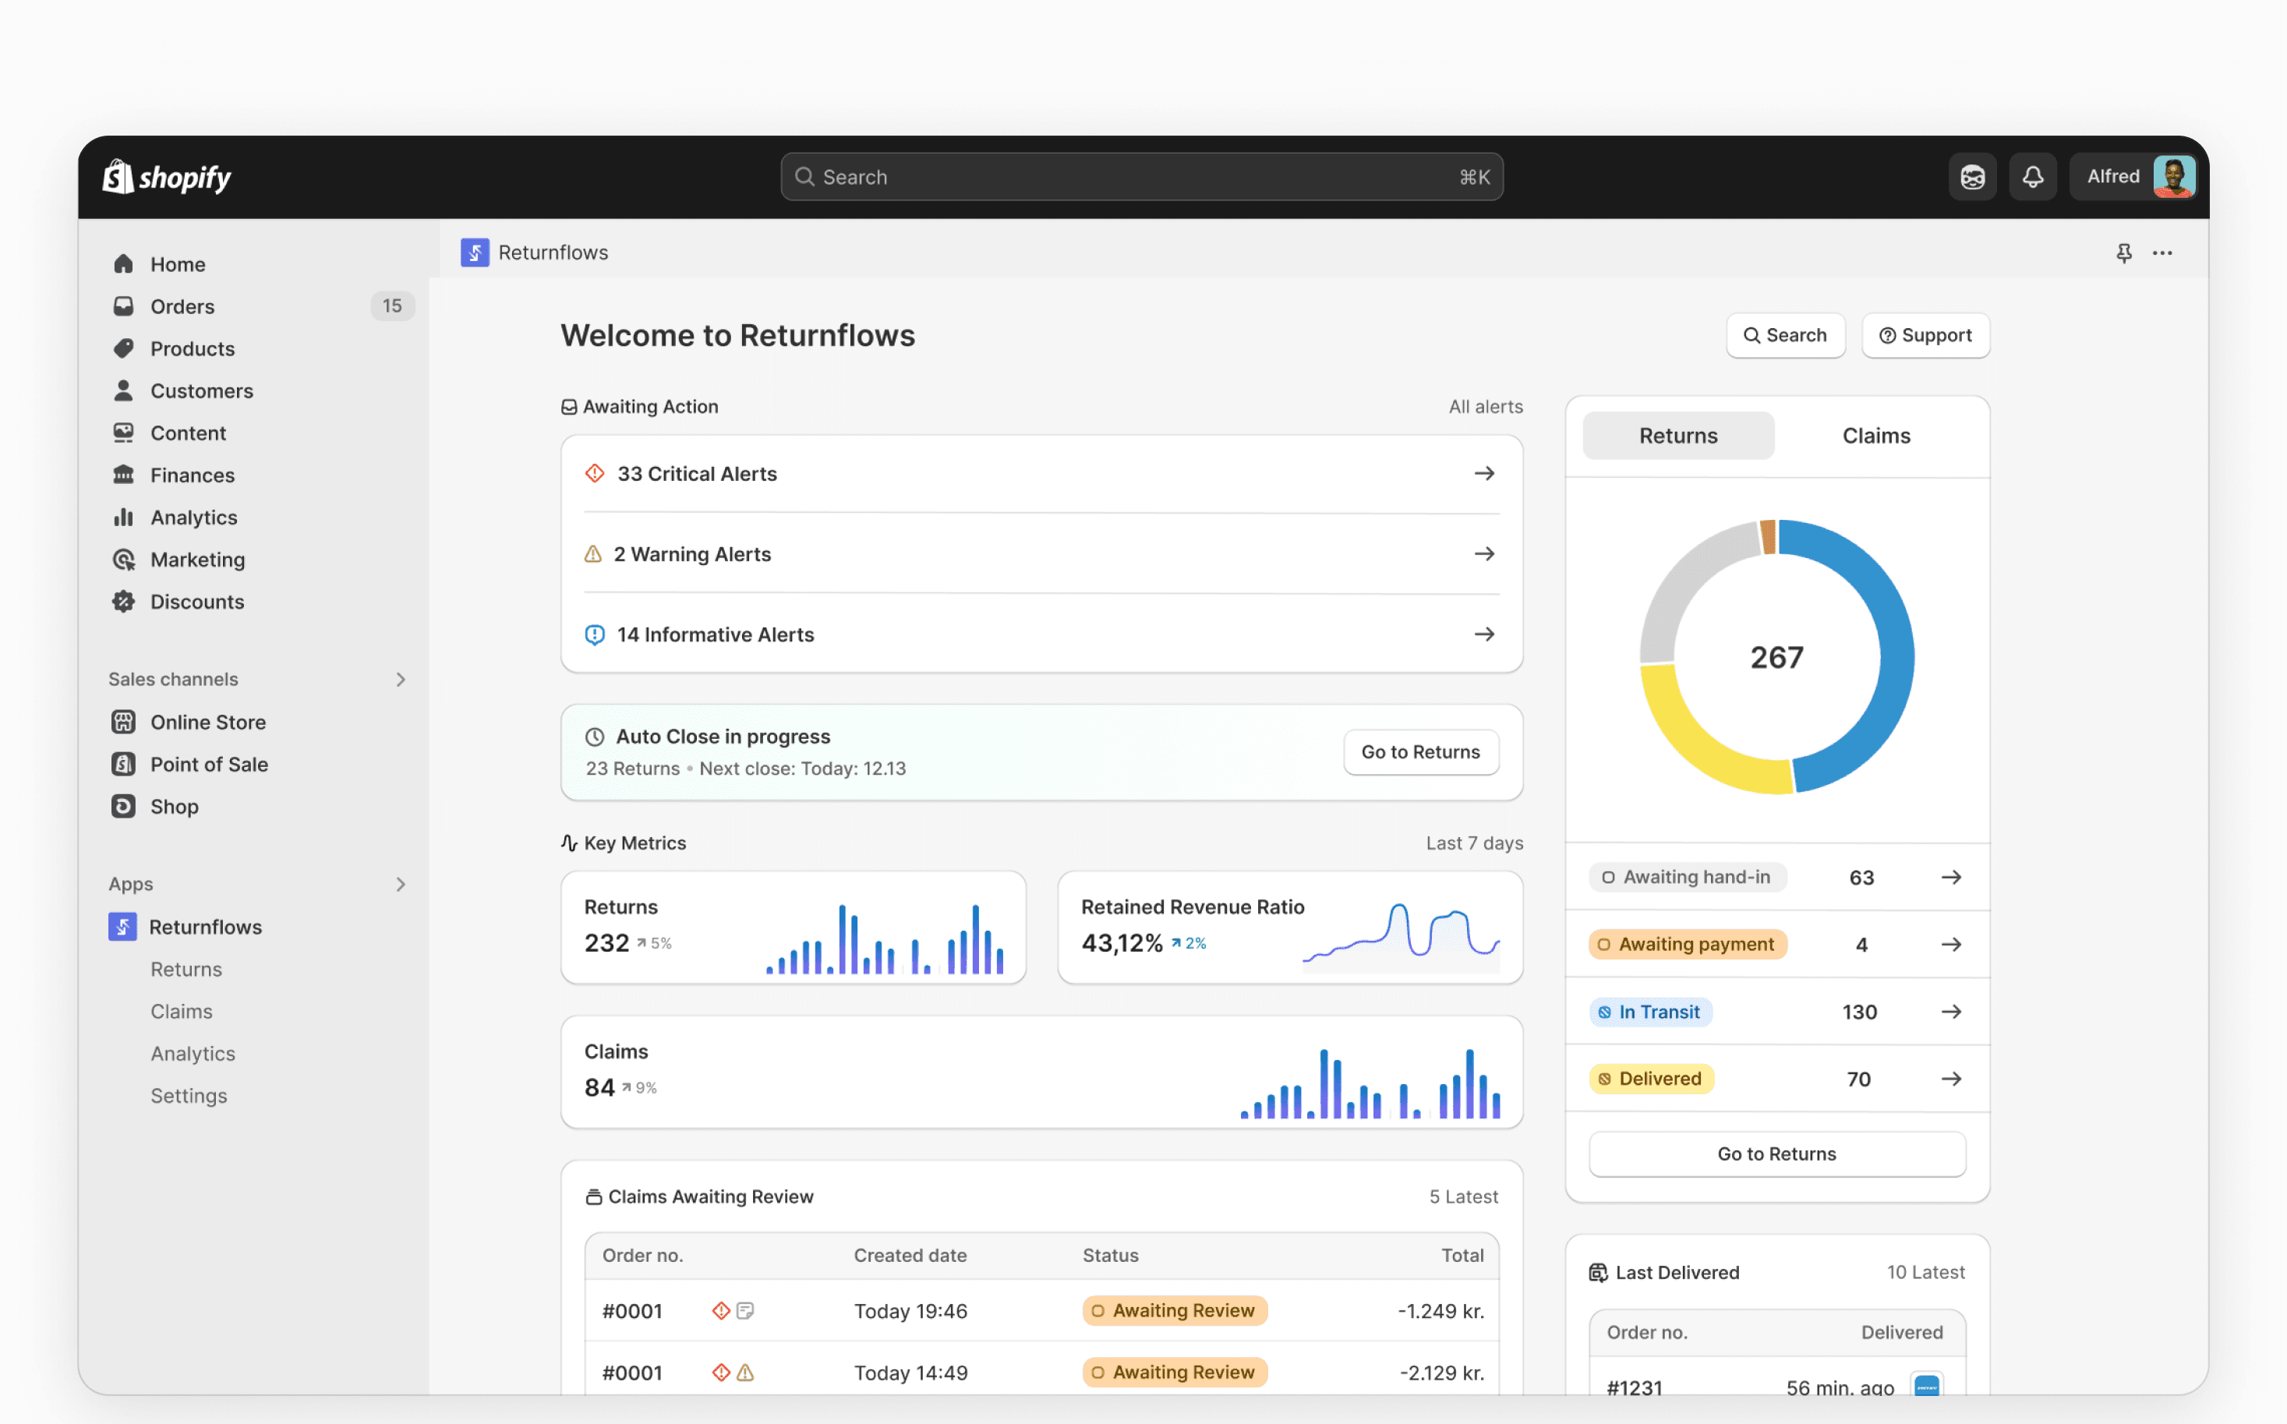Click the Discounts badge icon

point(123,601)
